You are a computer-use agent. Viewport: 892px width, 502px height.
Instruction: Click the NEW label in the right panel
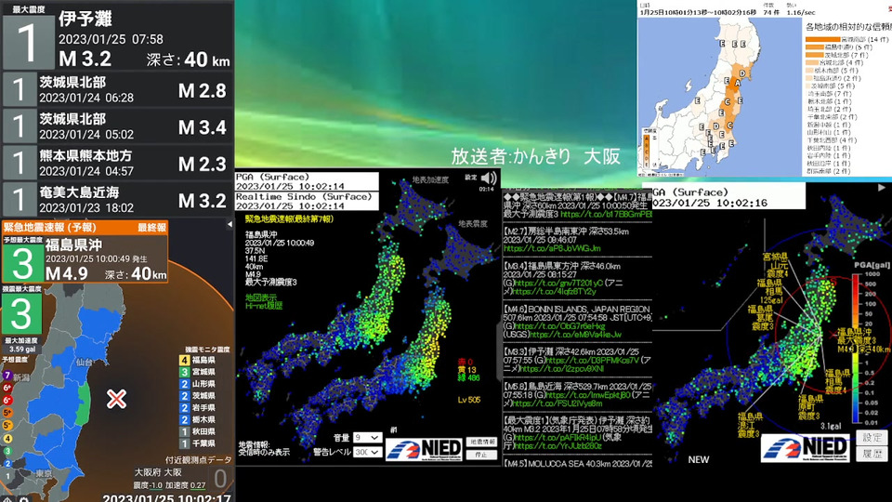point(699,459)
